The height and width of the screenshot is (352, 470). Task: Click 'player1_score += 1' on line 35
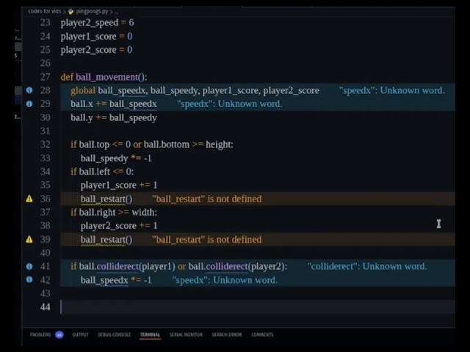[119, 186]
